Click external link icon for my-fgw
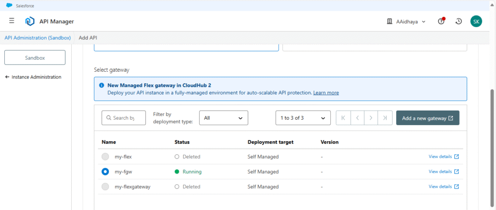 (456, 171)
